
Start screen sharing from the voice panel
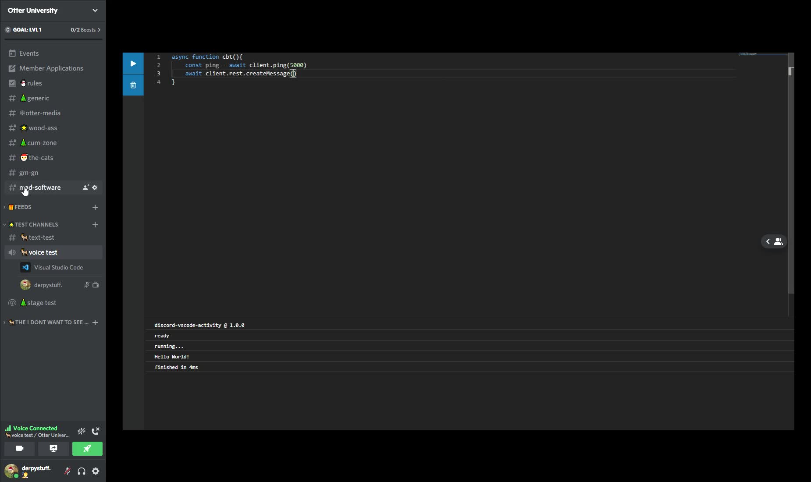(53, 448)
